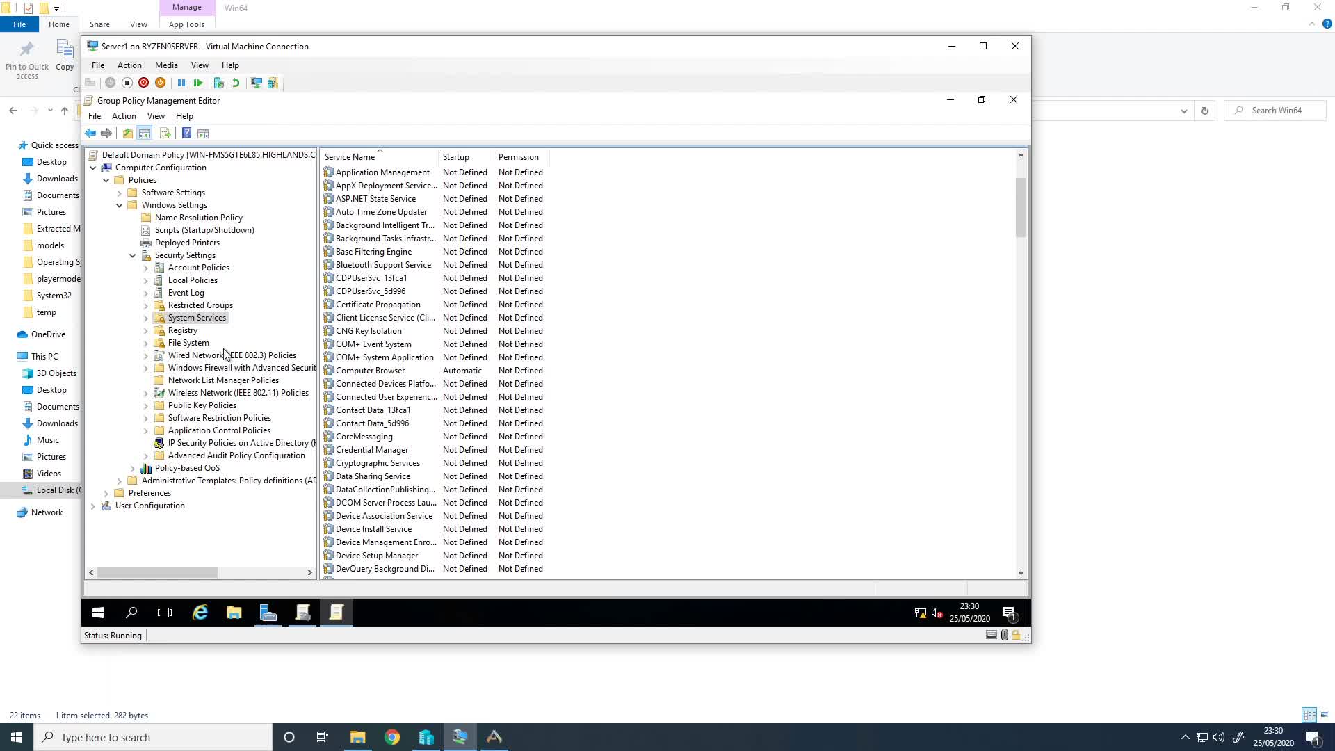The width and height of the screenshot is (1335, 751).
Task: Open Help via blue question mark icon
Action: [x=186, y=134]
